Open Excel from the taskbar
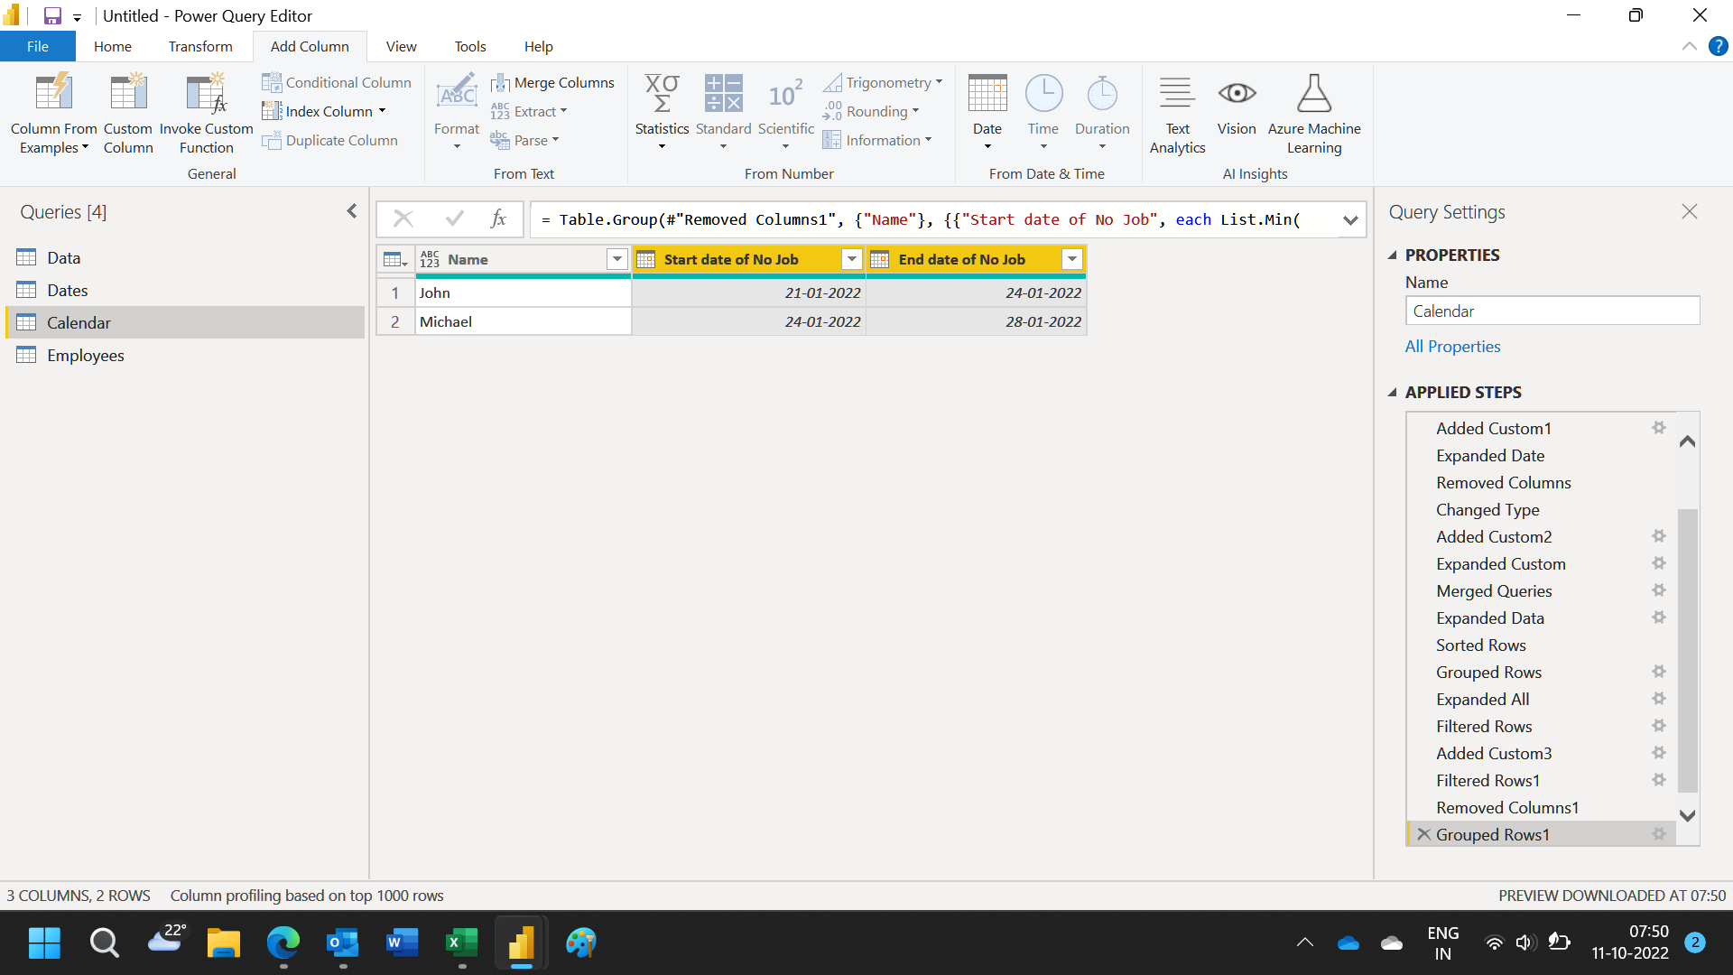The image size is (1733, 975). tap(461, 942)
